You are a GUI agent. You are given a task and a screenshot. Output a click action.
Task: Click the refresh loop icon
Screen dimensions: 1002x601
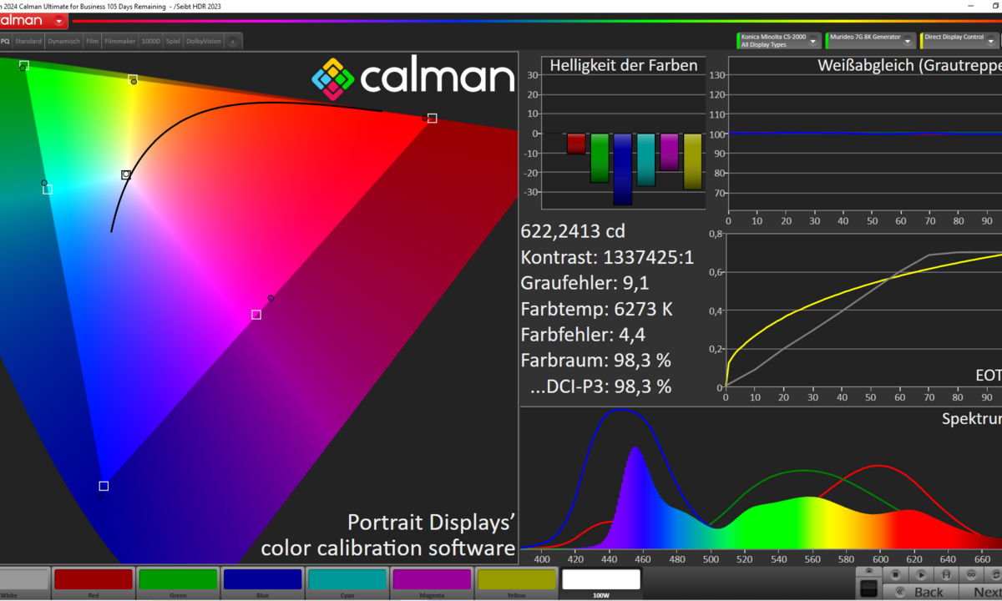tap(994, 574)
